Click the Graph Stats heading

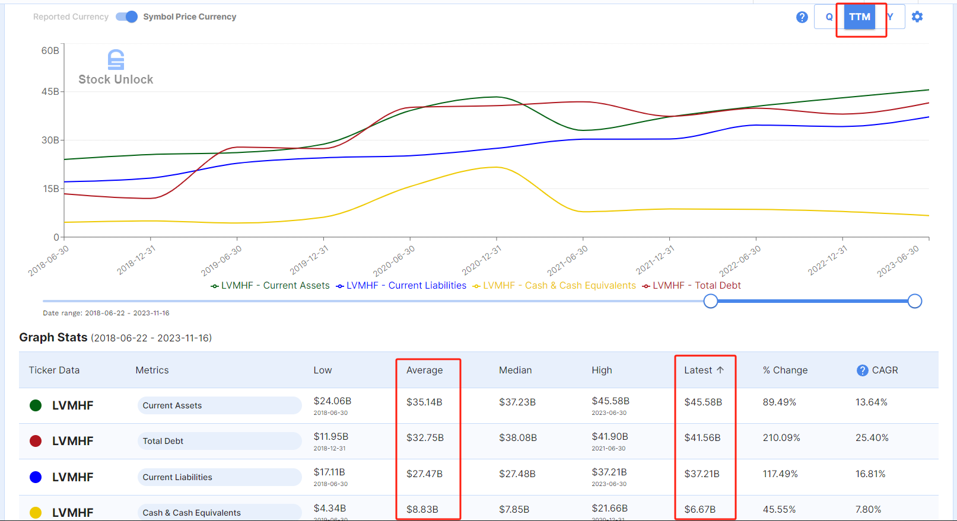53,337
